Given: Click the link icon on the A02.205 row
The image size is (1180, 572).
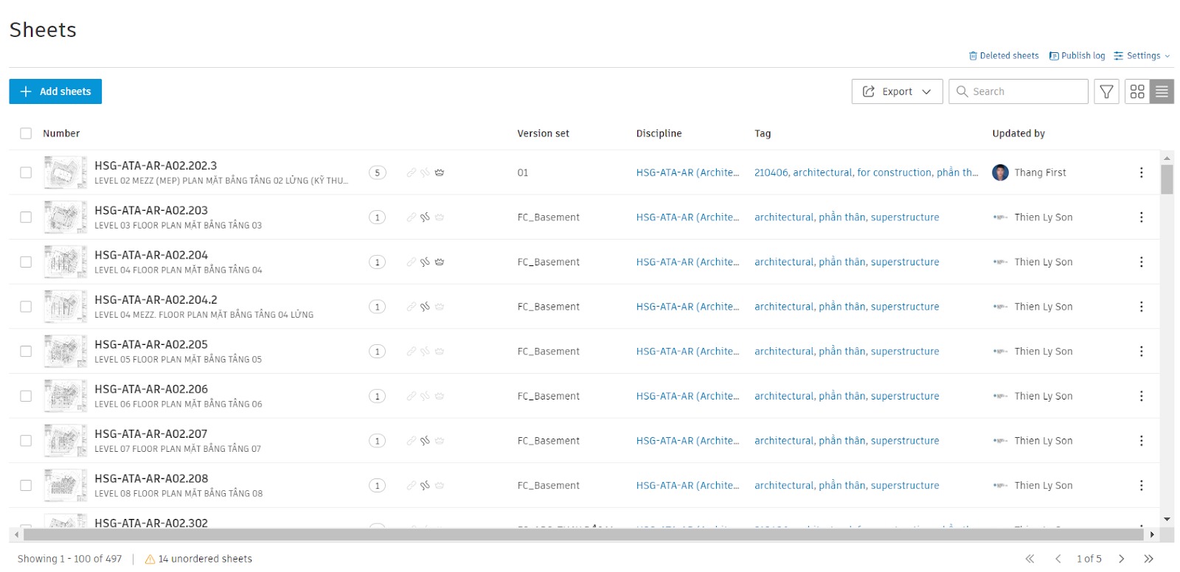Looking at the screenshot, I should pyautogui.click(x=412, y=352).
